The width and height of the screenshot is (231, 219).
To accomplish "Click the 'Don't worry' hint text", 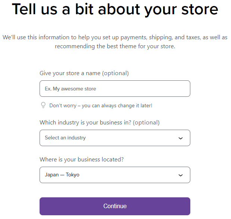I will click(100, 106).
